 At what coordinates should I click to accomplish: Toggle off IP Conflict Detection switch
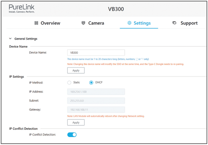tap(72, 135)
